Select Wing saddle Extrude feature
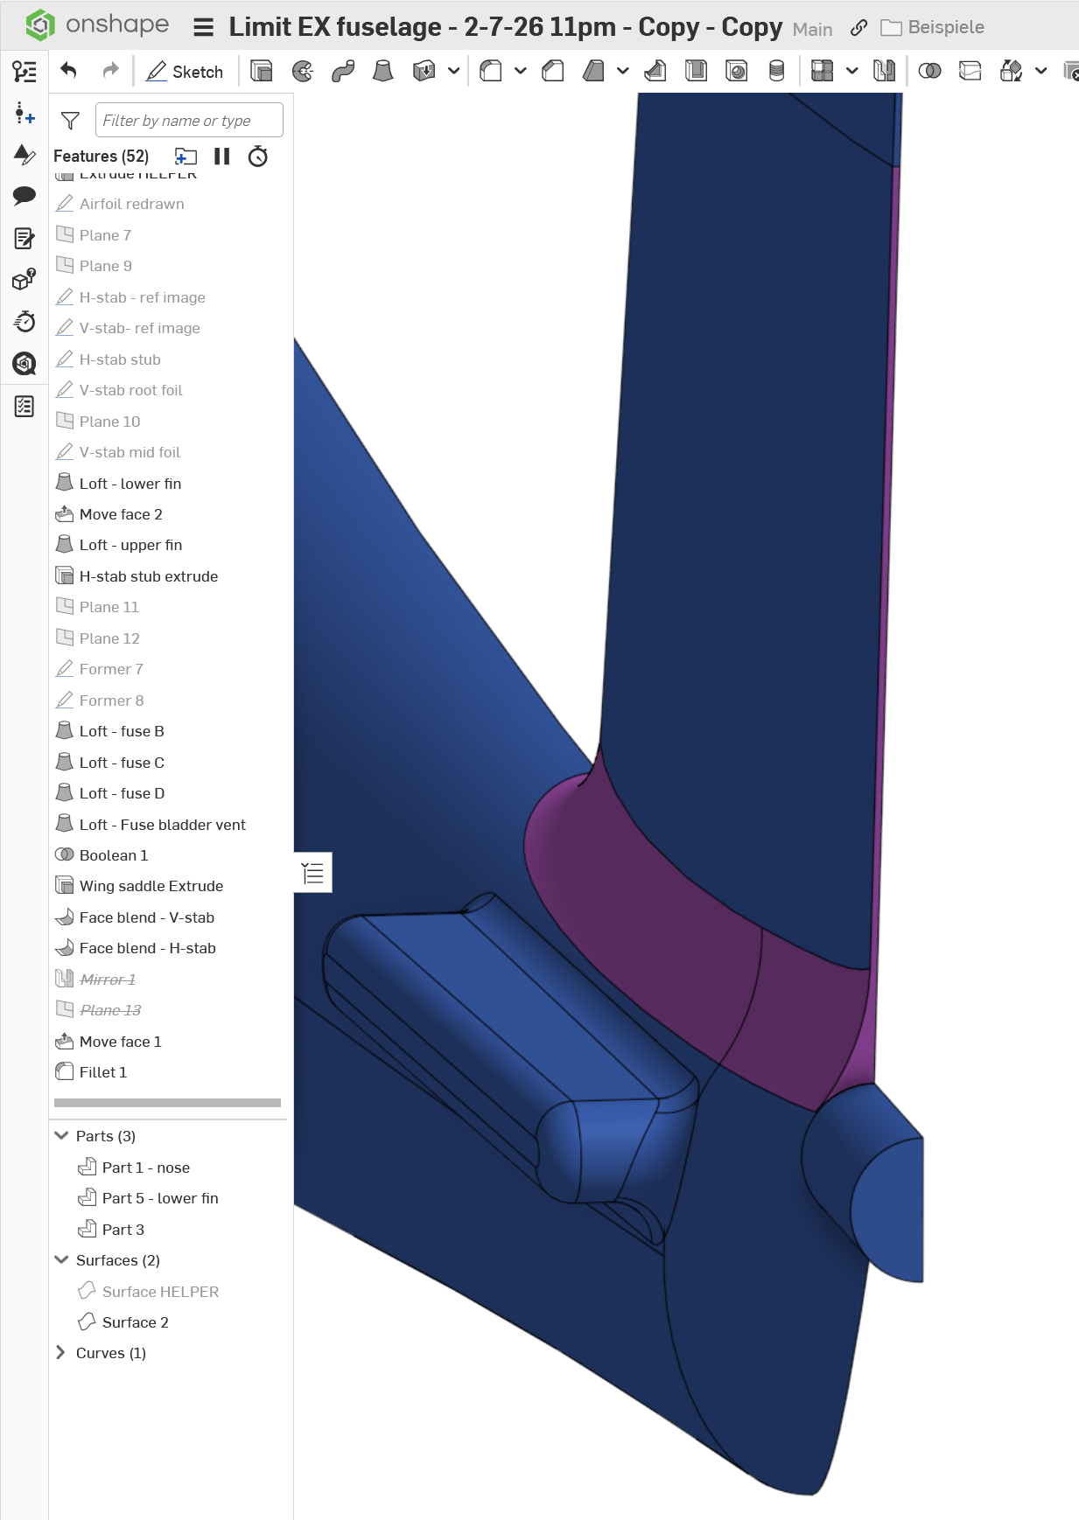Image resolution: width=1079 pixels, height=1520 pixels. 151,886
